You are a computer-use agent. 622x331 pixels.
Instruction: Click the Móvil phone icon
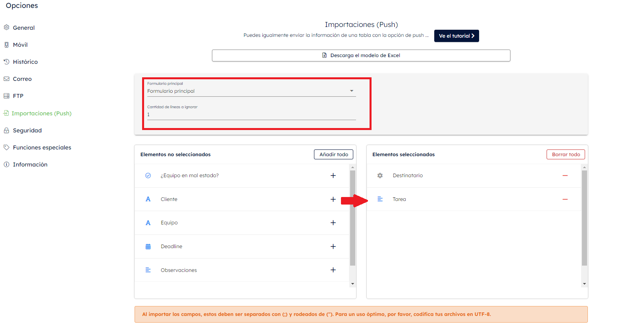(x=6, y=45)
